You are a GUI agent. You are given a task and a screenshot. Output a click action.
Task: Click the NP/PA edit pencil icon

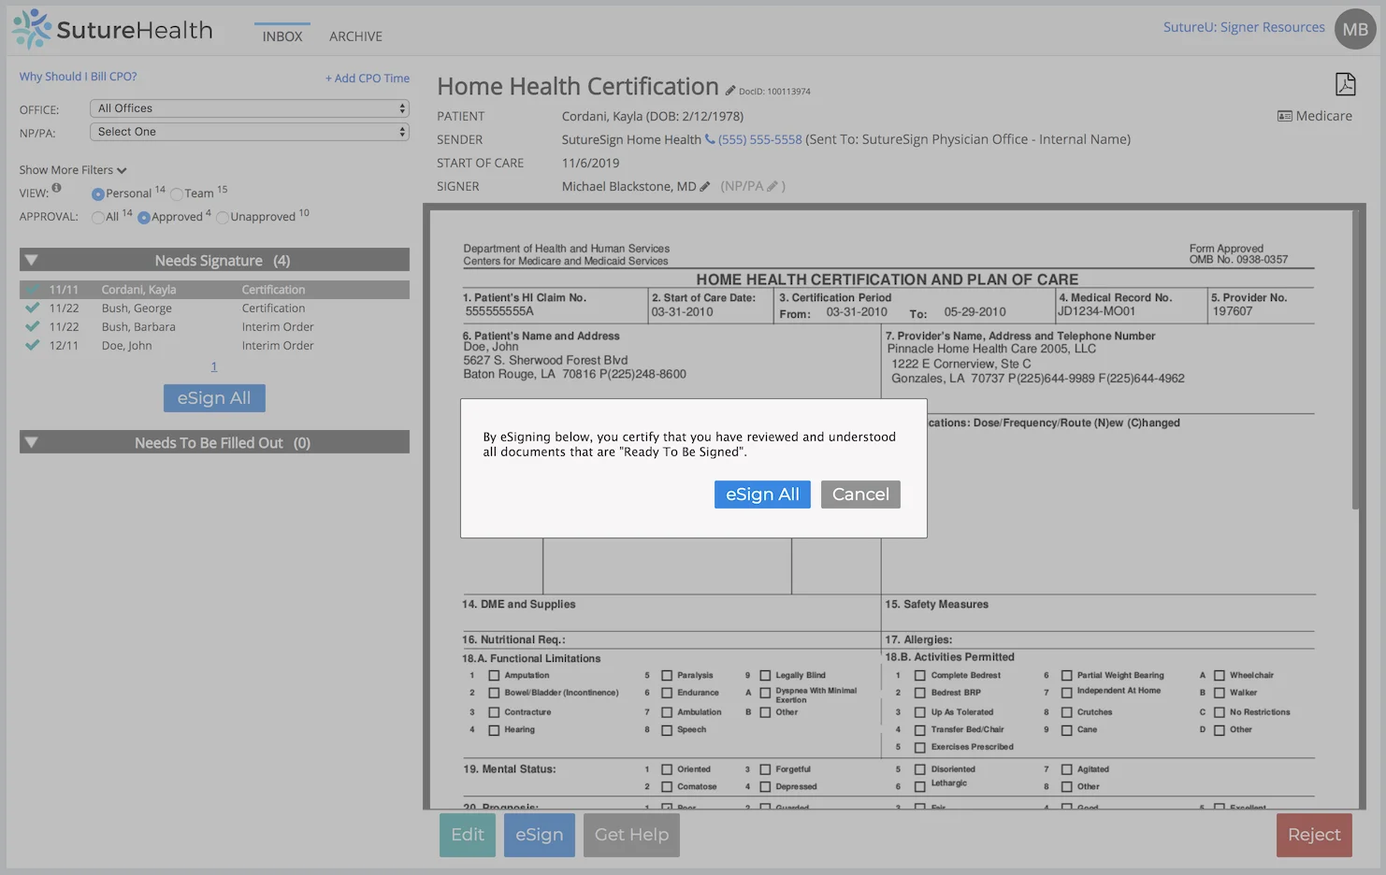(772, 187)
